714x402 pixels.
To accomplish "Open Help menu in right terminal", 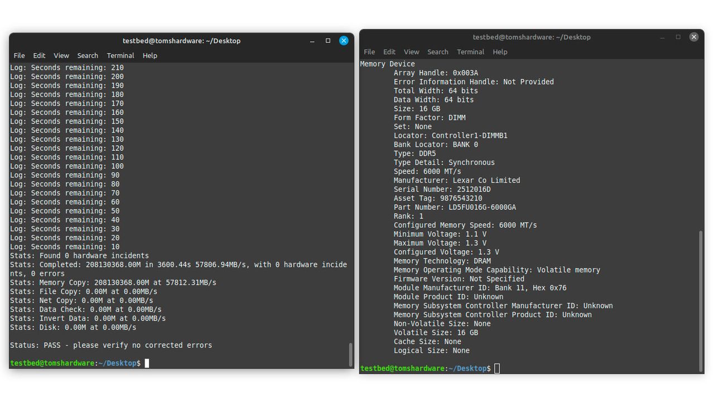I will 500,51.
